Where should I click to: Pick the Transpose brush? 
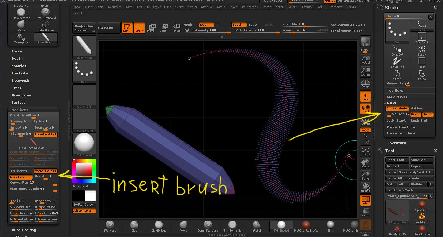point(21,38)
